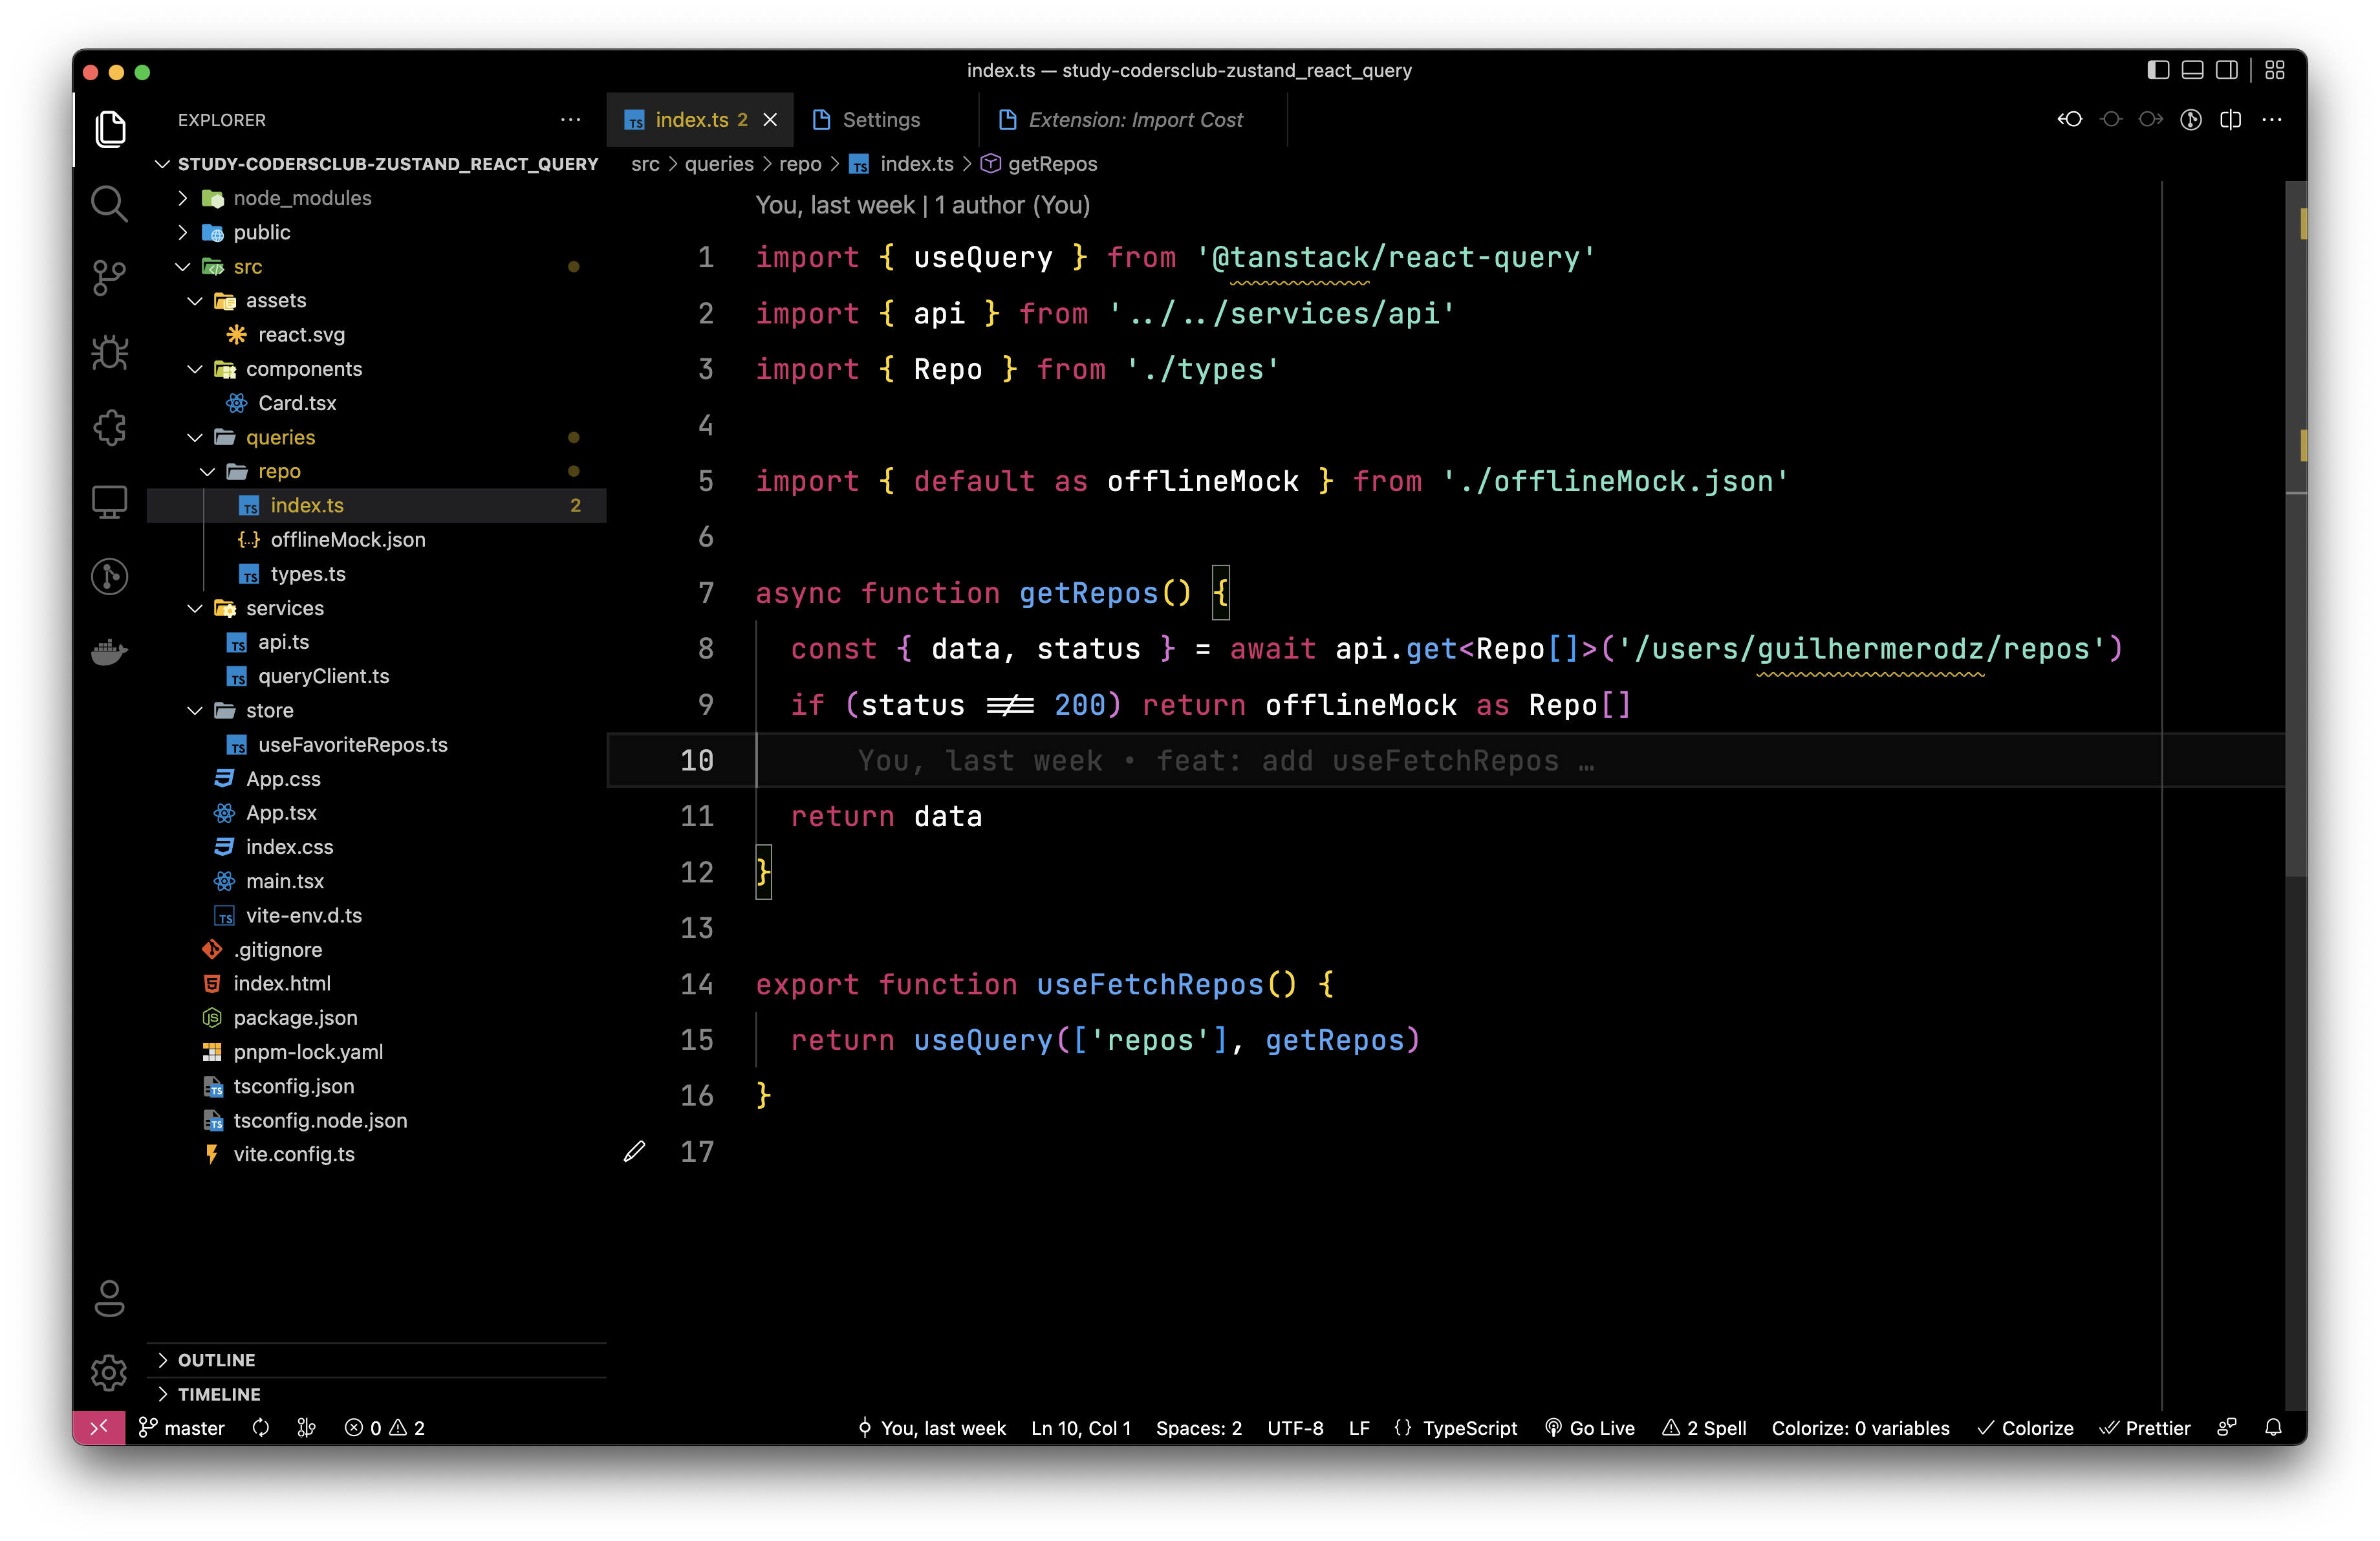The image size is (2380, 1541).
Task: Open the Timeline view via the git graph icon
Action: (109, 576)
